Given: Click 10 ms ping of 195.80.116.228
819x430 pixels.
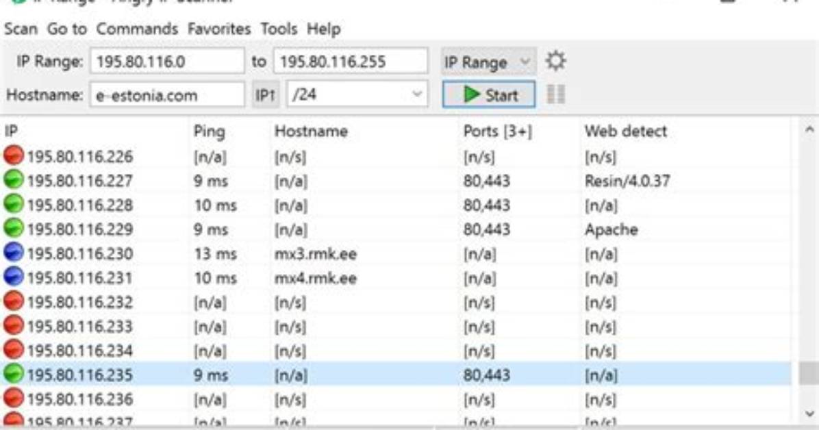Looking at the screenshot, I should tap(215, 205).
